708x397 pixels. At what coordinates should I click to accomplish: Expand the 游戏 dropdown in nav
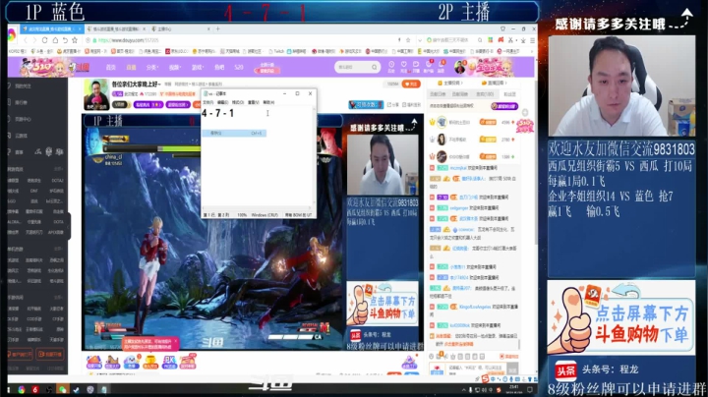coord(197,67)
